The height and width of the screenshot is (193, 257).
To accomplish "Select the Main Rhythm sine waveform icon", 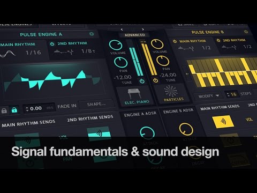I will click(7, 54).
